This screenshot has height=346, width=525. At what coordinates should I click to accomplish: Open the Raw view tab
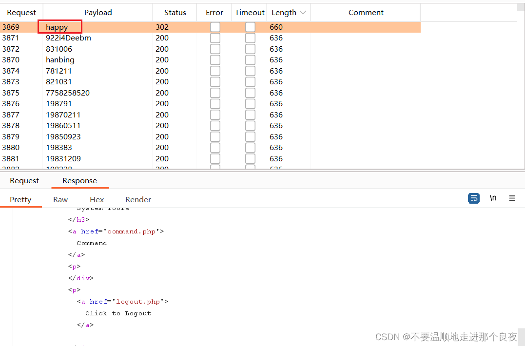(60, 200)
